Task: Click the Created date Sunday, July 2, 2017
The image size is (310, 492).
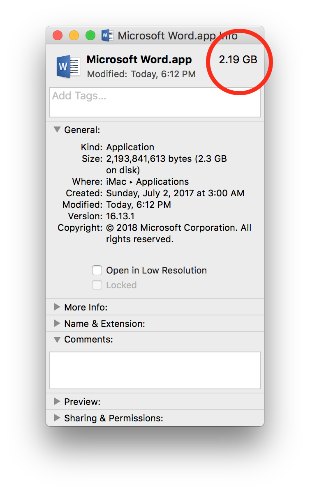Action: pyautogui.click(x=175, y=193)
